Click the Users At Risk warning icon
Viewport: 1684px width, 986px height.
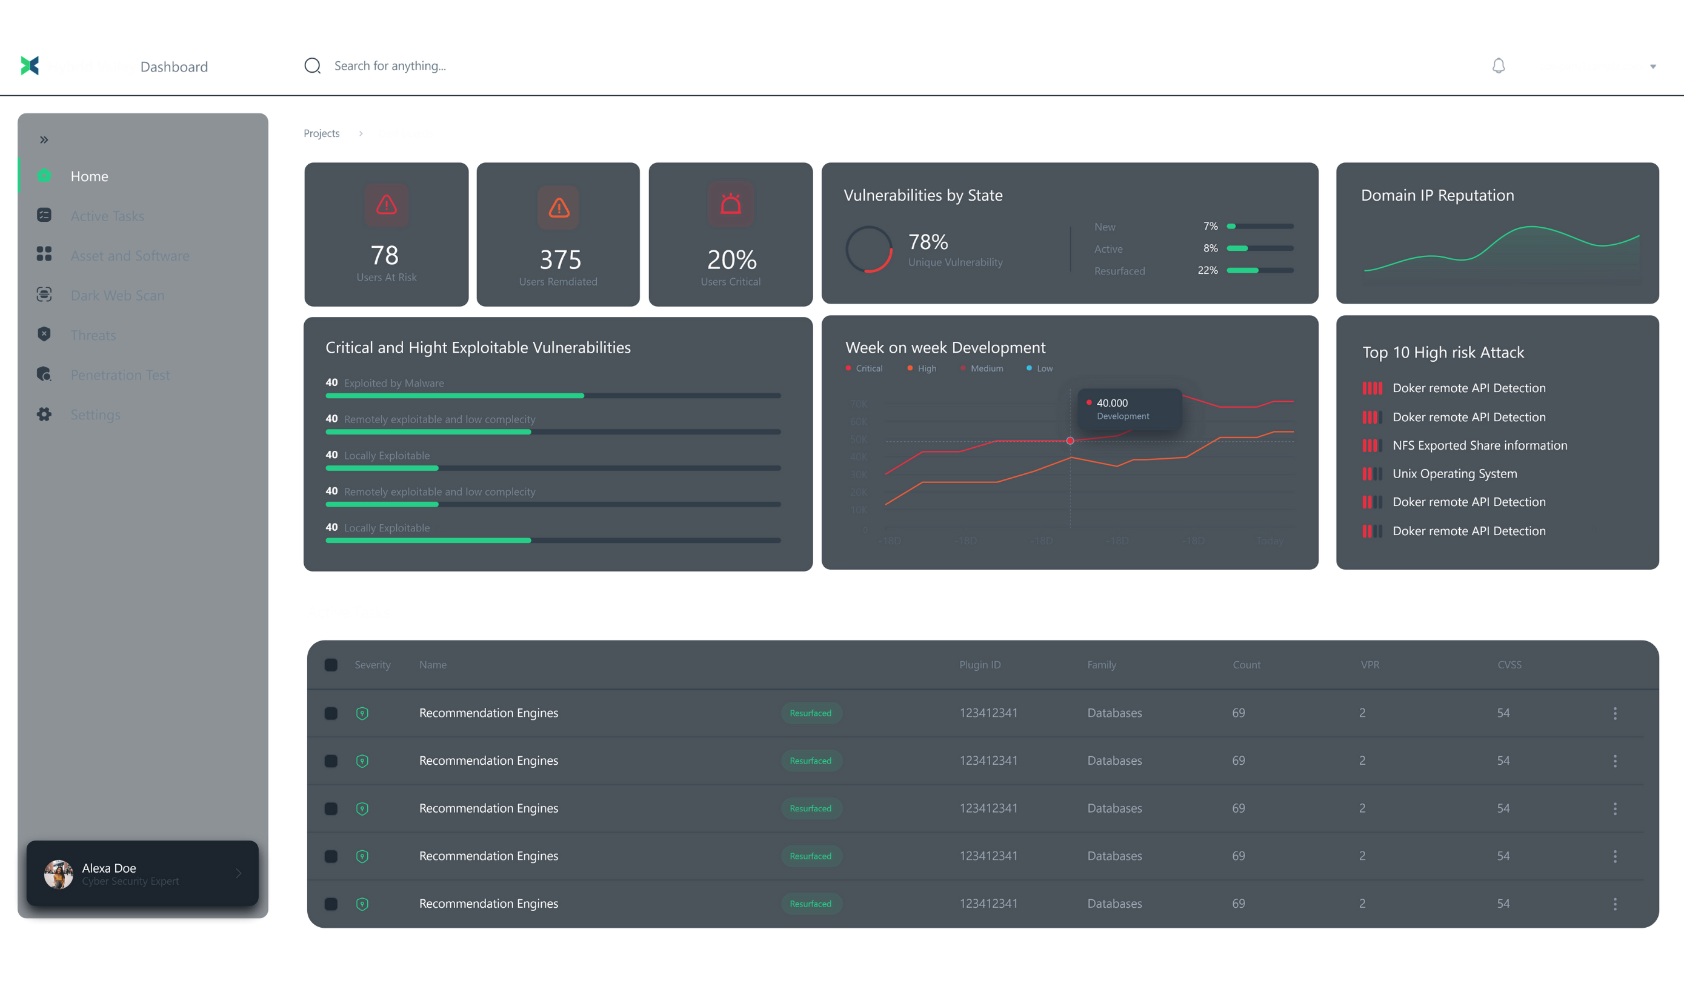(386, 205)
